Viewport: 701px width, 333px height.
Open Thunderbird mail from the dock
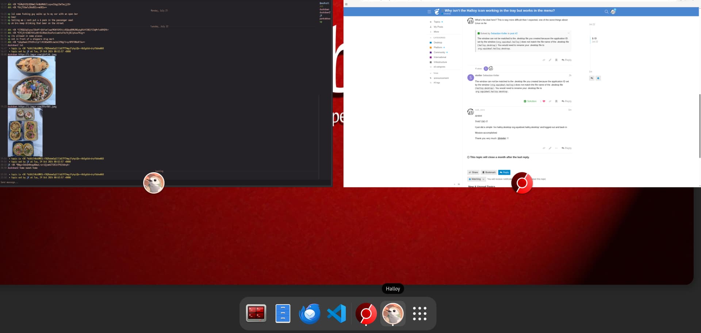coord(310,313)
